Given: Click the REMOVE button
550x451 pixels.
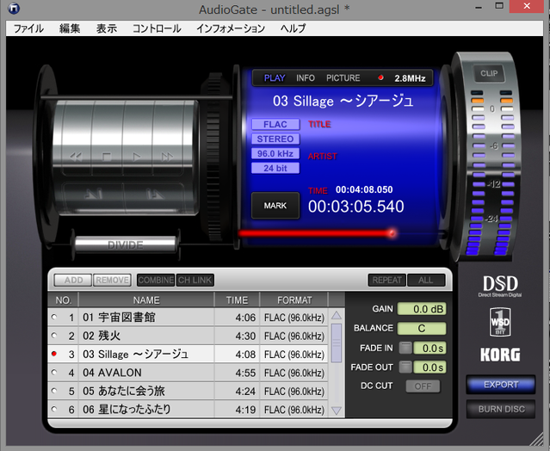Looking at the screenshot, I should tap(112, 280).
